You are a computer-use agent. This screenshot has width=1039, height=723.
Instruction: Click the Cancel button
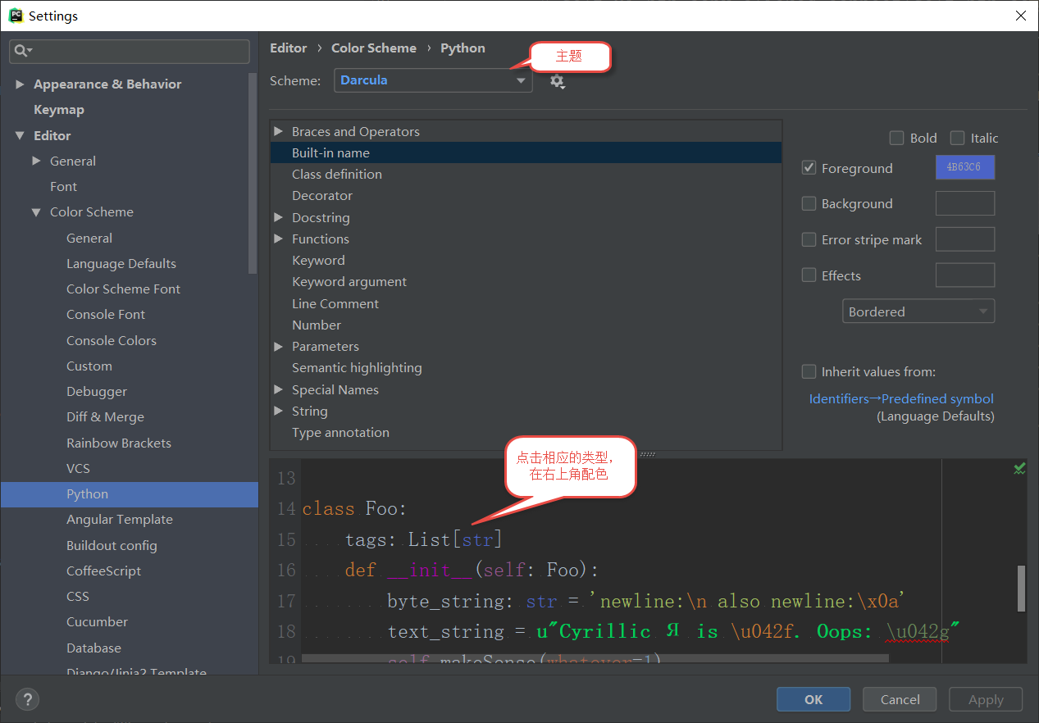coord(900,699)
